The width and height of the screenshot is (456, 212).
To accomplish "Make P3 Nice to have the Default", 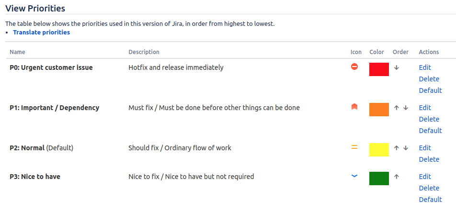I will (431, 200).
